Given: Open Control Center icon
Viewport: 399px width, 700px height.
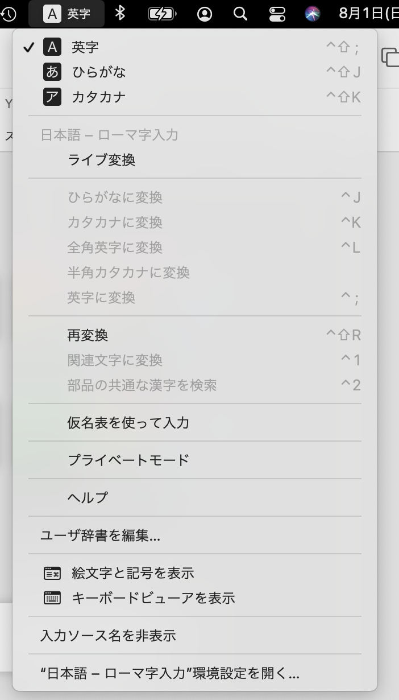Looking at the screenshot, I should 277,14.
